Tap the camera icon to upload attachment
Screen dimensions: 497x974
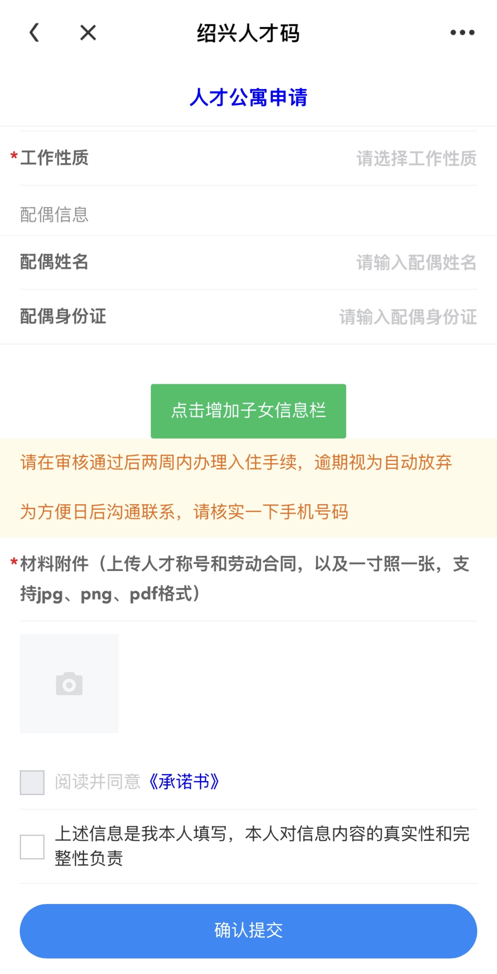(x=69, y=683)
